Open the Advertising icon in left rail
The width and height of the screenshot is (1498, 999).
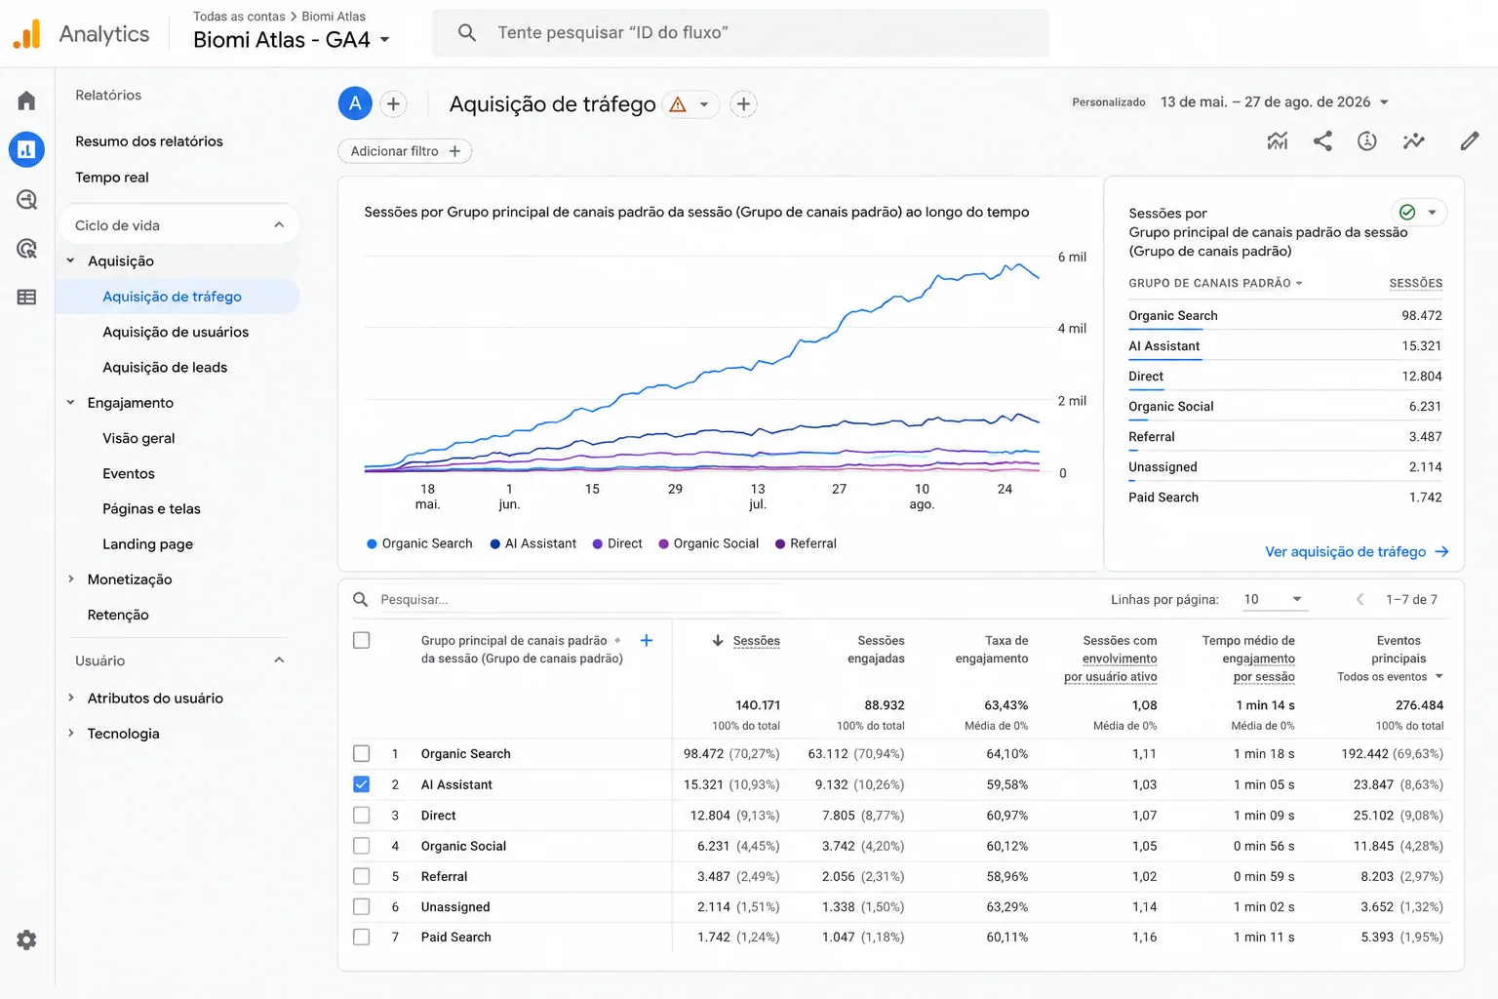pyautogui.click(x=26, y=249)
